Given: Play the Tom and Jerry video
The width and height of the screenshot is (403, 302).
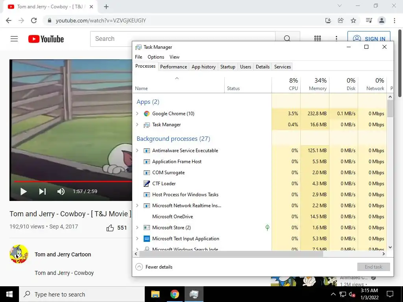Looking at the screenshot, I should [x=23, y=192].
